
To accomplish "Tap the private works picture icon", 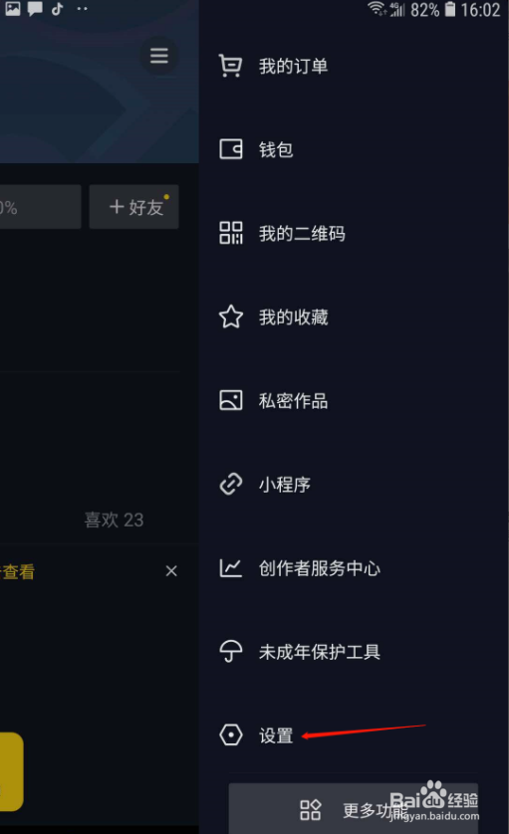I will (230, 400).
